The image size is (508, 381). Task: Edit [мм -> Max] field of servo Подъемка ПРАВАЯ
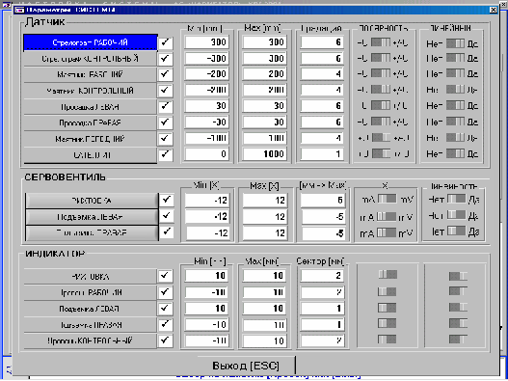pos(323,233)
